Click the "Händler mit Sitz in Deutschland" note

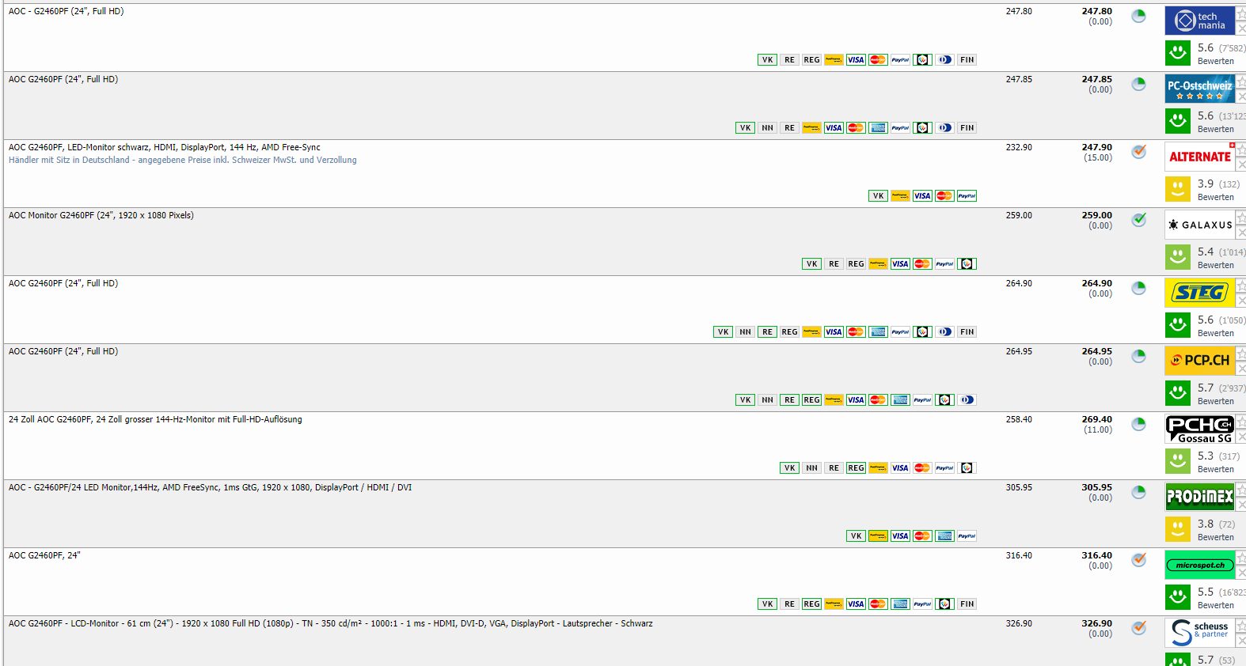pos(183,161)
